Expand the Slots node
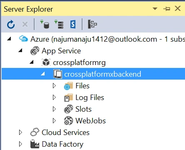Image resolution: width=185 pixels, height=150 pixels. coord(54,109)
